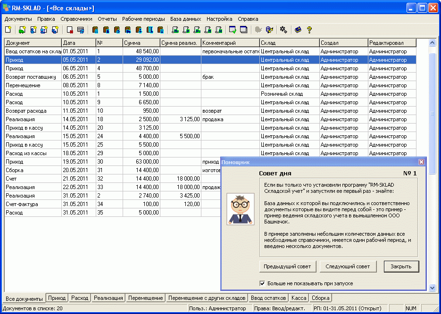Viewport: 441px width, 314px height.
Task: Uncheck 'Больше не показывать при запуске'
Action: 263,283
